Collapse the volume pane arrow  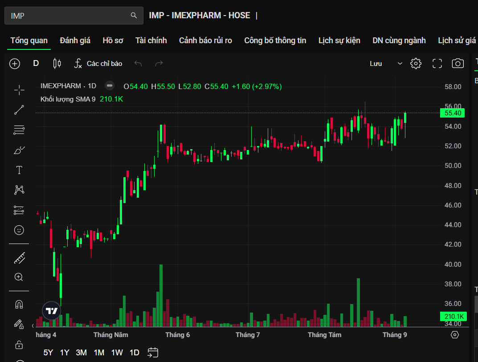click(x=33, y=326)
